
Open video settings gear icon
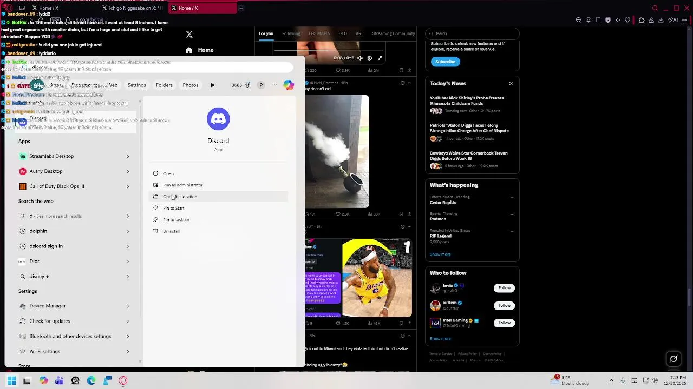pos(370,58)
